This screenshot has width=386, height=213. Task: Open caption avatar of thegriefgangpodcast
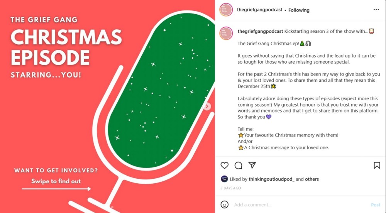coord(226,33)
